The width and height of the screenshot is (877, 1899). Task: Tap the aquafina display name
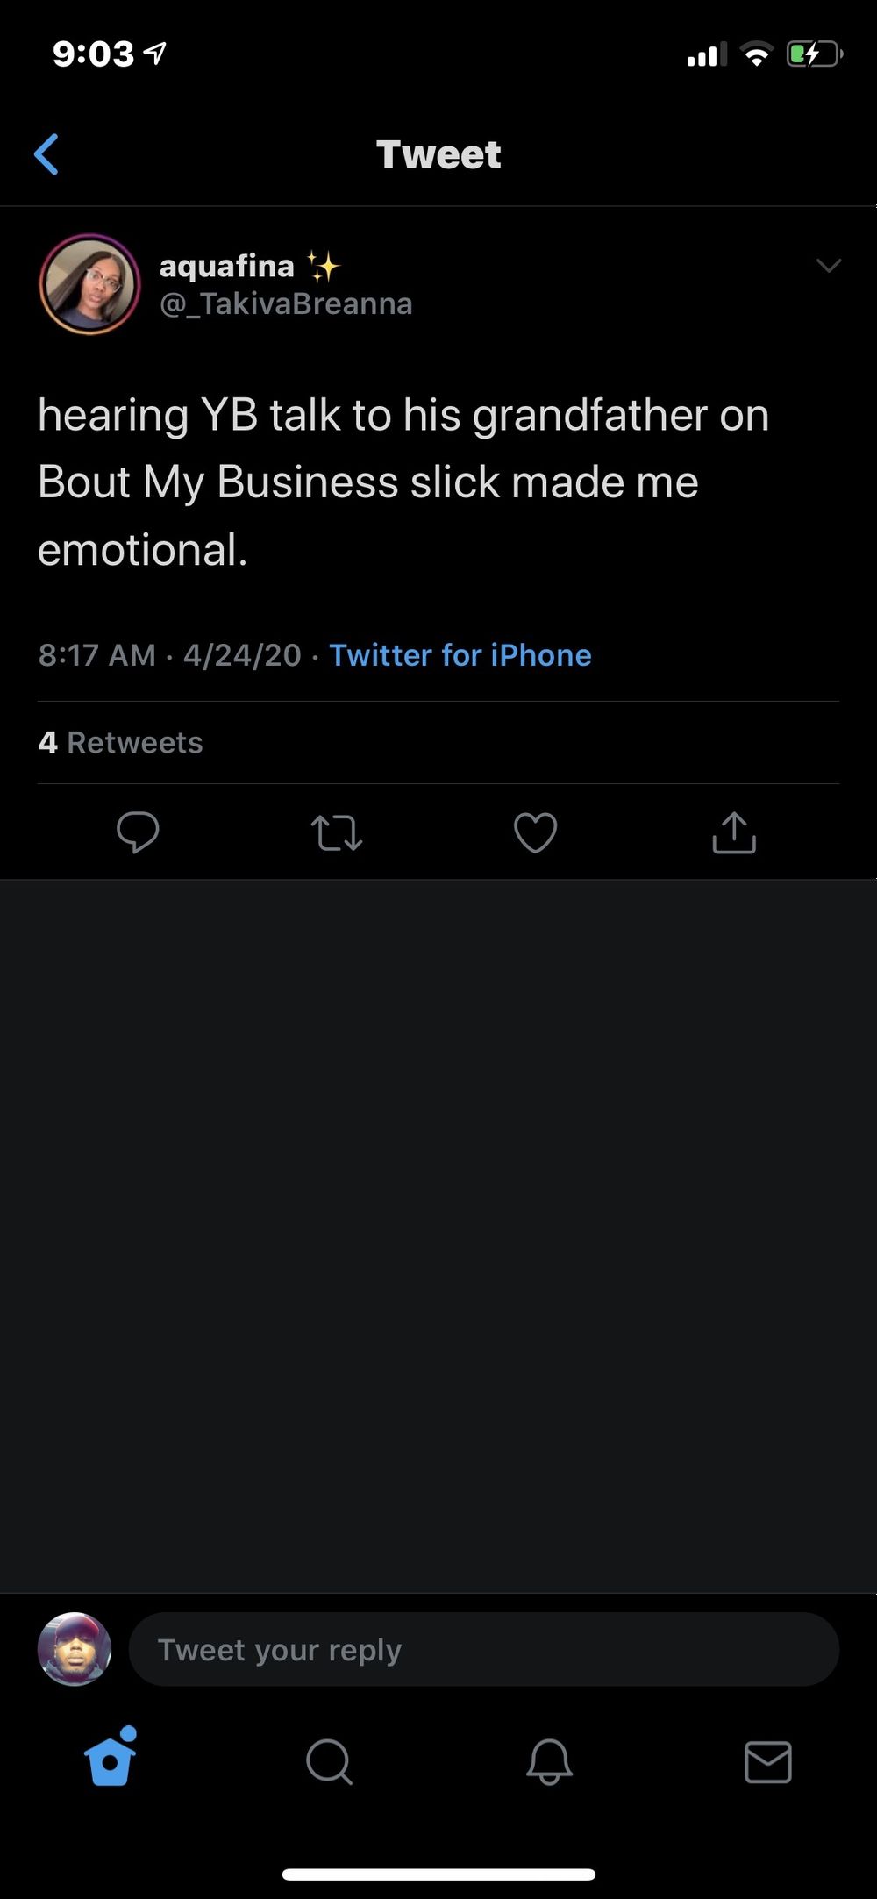227,265
